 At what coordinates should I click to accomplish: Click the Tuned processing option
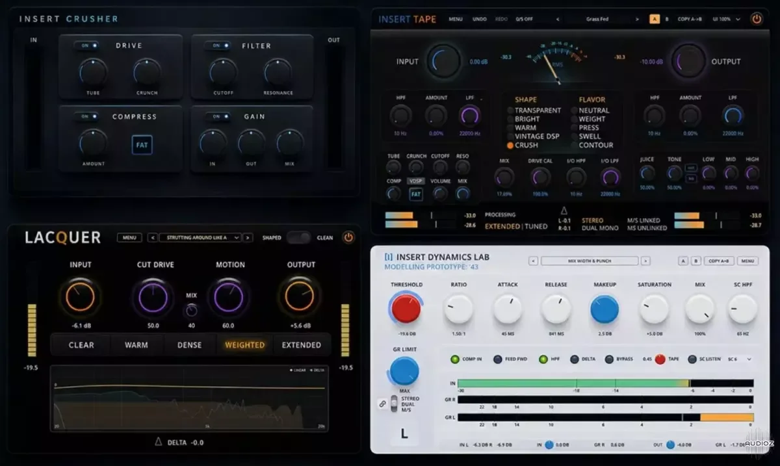(x=536, y=227)
